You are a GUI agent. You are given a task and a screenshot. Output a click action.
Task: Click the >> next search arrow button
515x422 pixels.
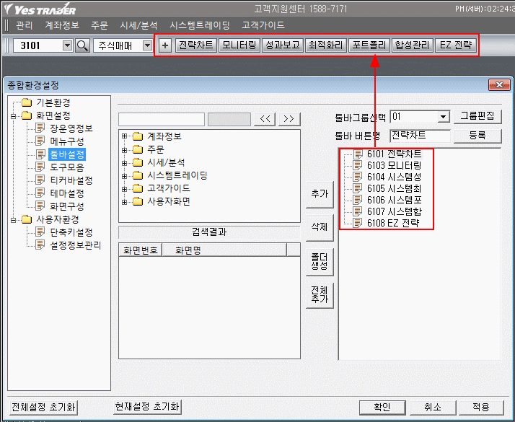click(288, 119)
